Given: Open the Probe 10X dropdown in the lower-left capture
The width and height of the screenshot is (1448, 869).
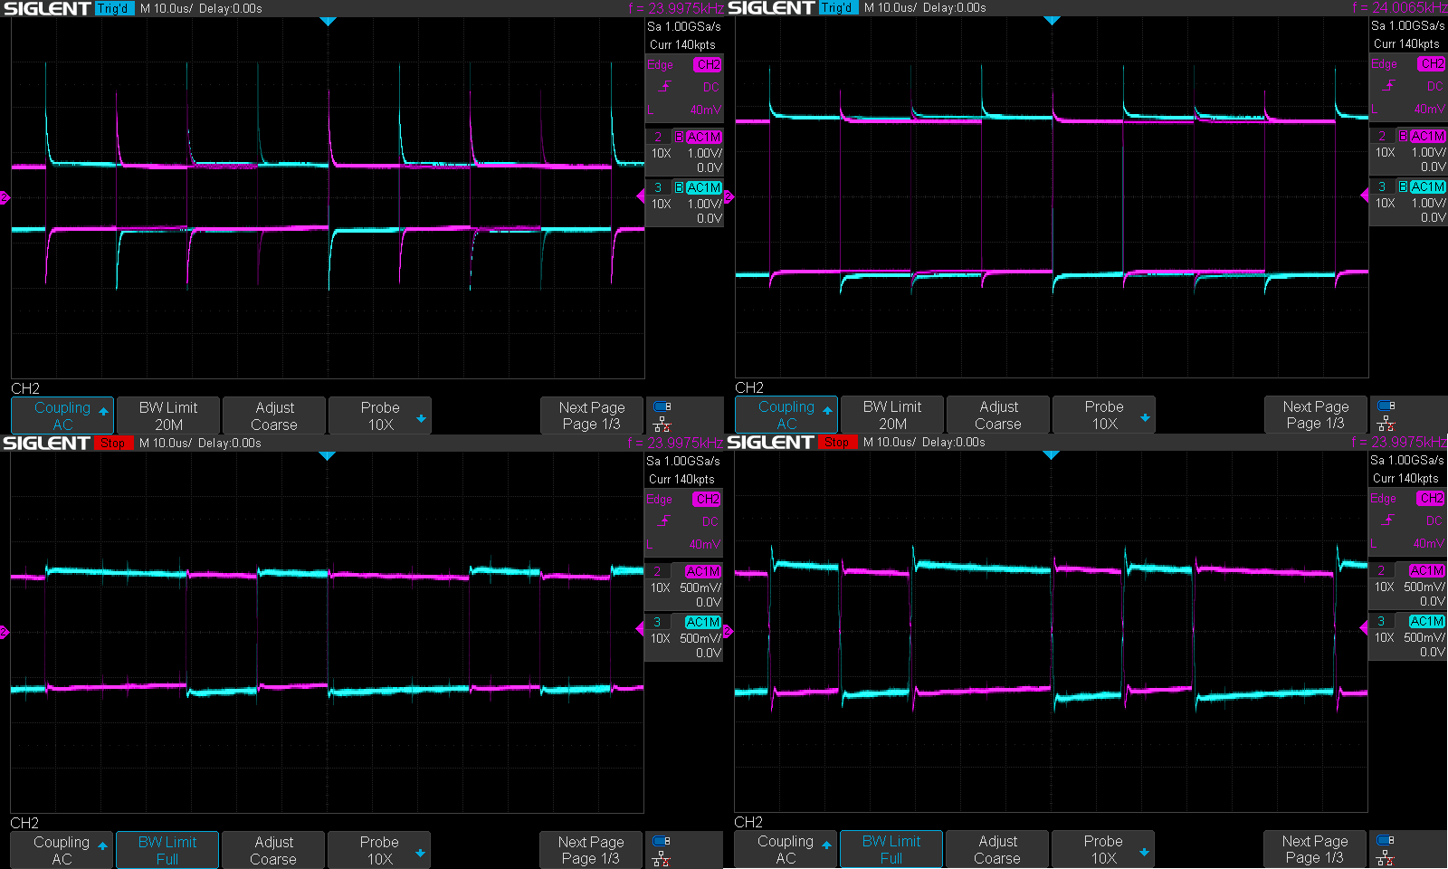Looking at the screenshot, I should point(379,850).
